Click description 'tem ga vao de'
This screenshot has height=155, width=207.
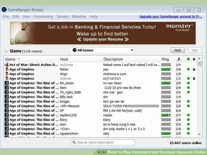pos(114,102)
